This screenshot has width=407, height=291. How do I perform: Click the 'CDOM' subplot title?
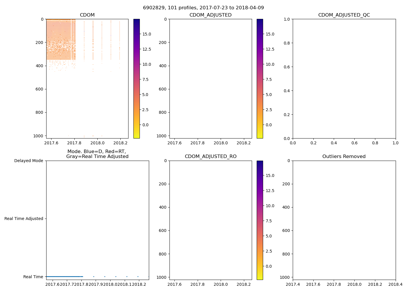pyautogui.click(x=87, y=15)
